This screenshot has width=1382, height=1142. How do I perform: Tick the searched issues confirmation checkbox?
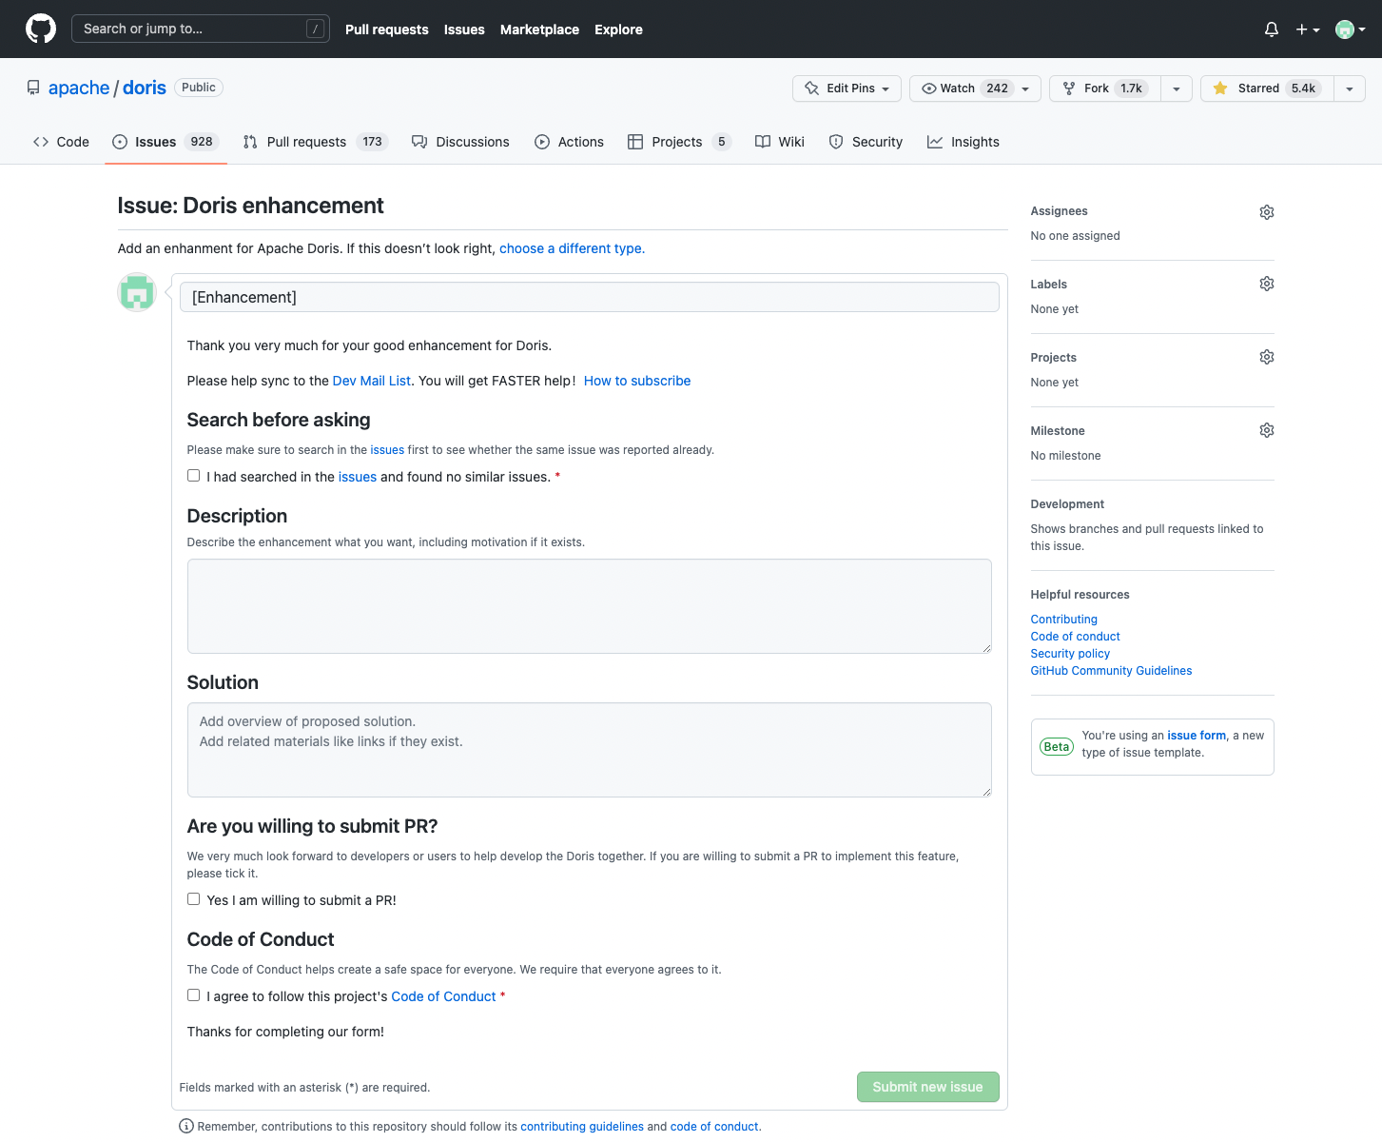pos(194,476)
